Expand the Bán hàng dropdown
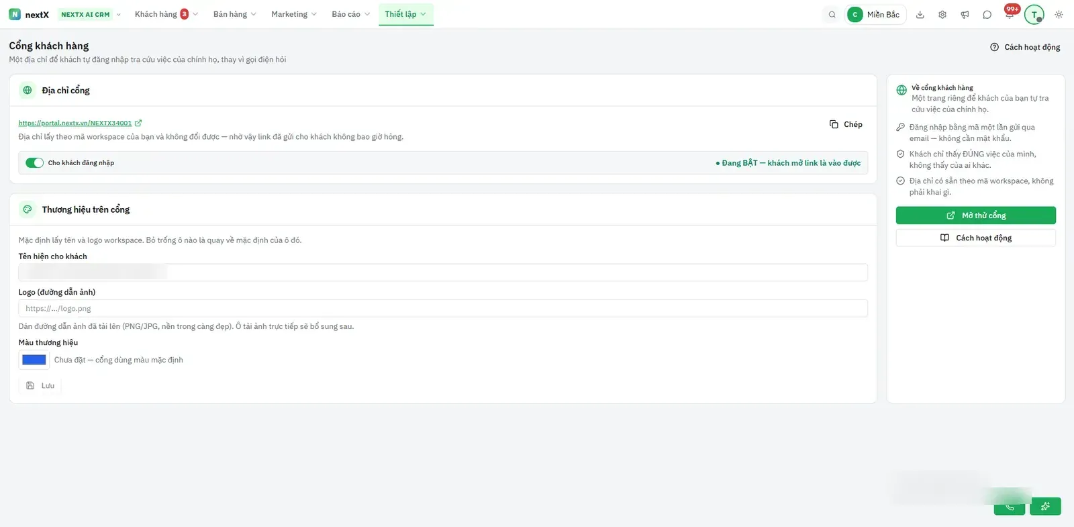This screenshot has height=527, width=1074. [234, 14]
